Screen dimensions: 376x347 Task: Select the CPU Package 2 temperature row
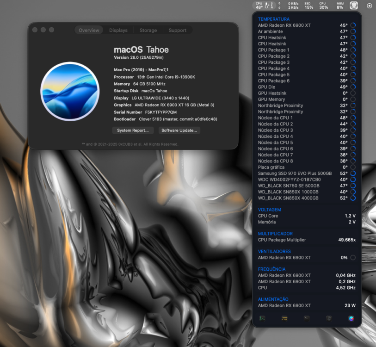point(307,56)
